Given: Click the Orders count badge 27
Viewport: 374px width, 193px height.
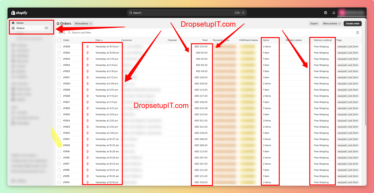Looking at the screenshot, I should coord(47,28).
